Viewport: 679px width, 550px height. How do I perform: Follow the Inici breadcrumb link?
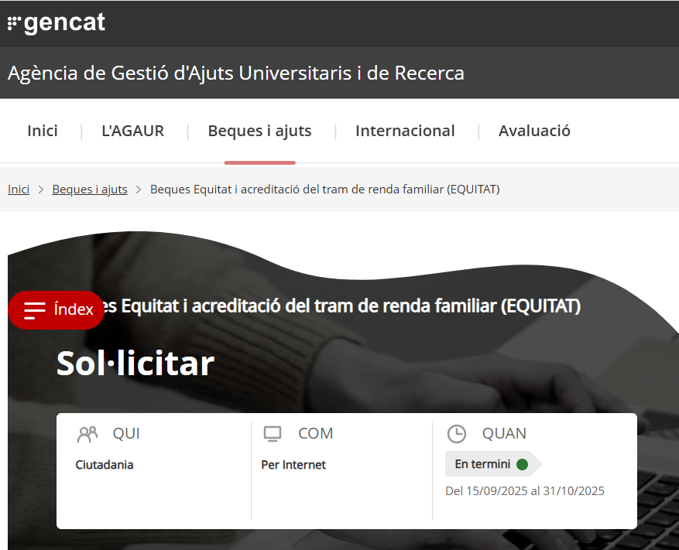point(19,190)
